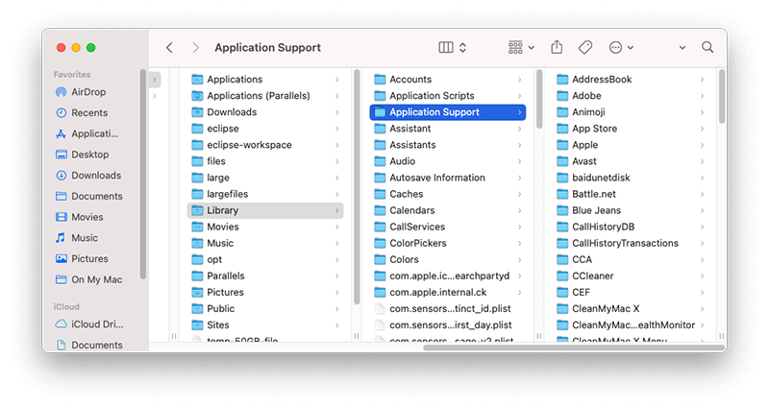This screenshot has width=769, height=408.
Task: Select the Sites folder
Action: click(265, 324)
